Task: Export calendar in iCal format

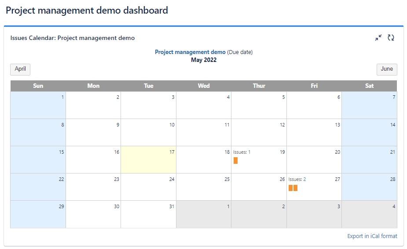Action: point(372,236)
